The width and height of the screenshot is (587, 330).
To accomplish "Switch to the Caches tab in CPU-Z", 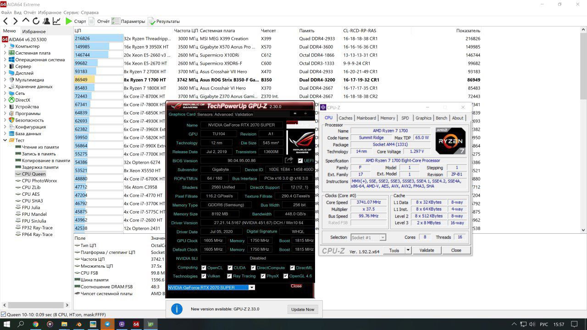I will point(345,118).
